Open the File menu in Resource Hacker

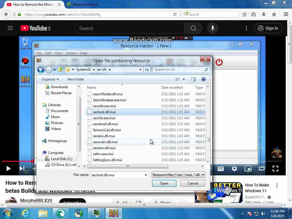pyautogui.click(x=39, y=53)
